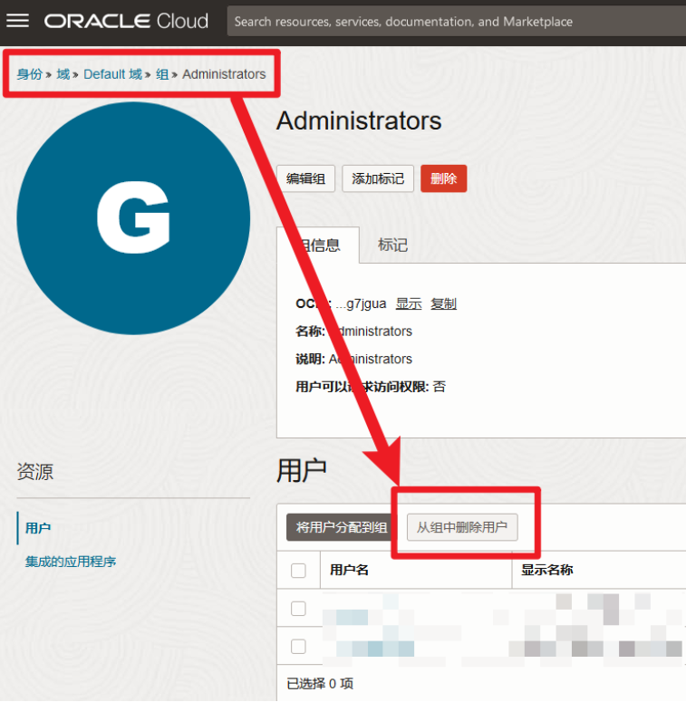Viewport: 686px width, 702px height.
Task: Navigate to Default 域 breadcrumb
Action: click(112, 74)
